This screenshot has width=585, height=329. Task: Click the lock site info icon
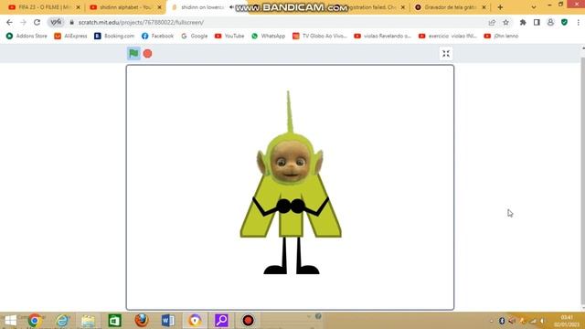71,22
